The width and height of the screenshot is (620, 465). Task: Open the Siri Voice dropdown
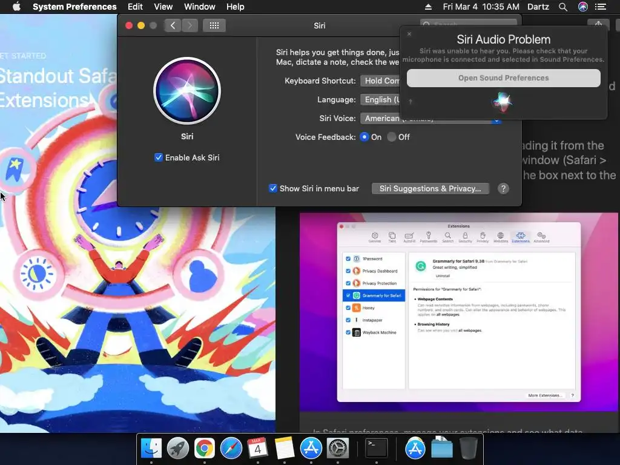pyautogui.click(x=430, y=118)
